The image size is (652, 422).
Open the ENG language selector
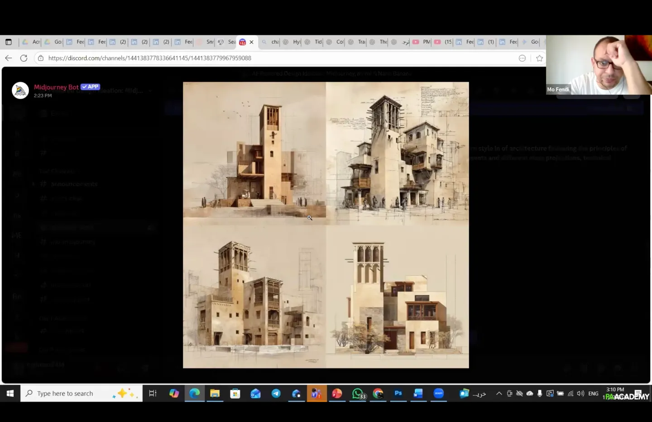pyautogui.click(x=593, y=393)
